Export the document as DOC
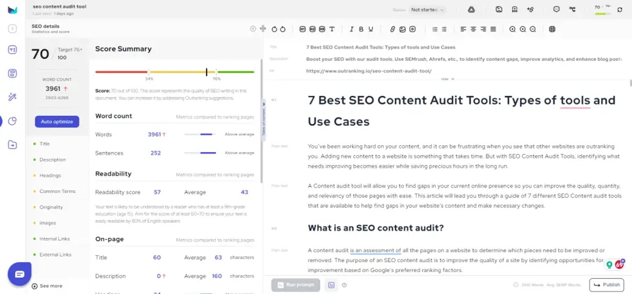Image resolution: width=632 pixels, height=294 pixels. (515, 9)
